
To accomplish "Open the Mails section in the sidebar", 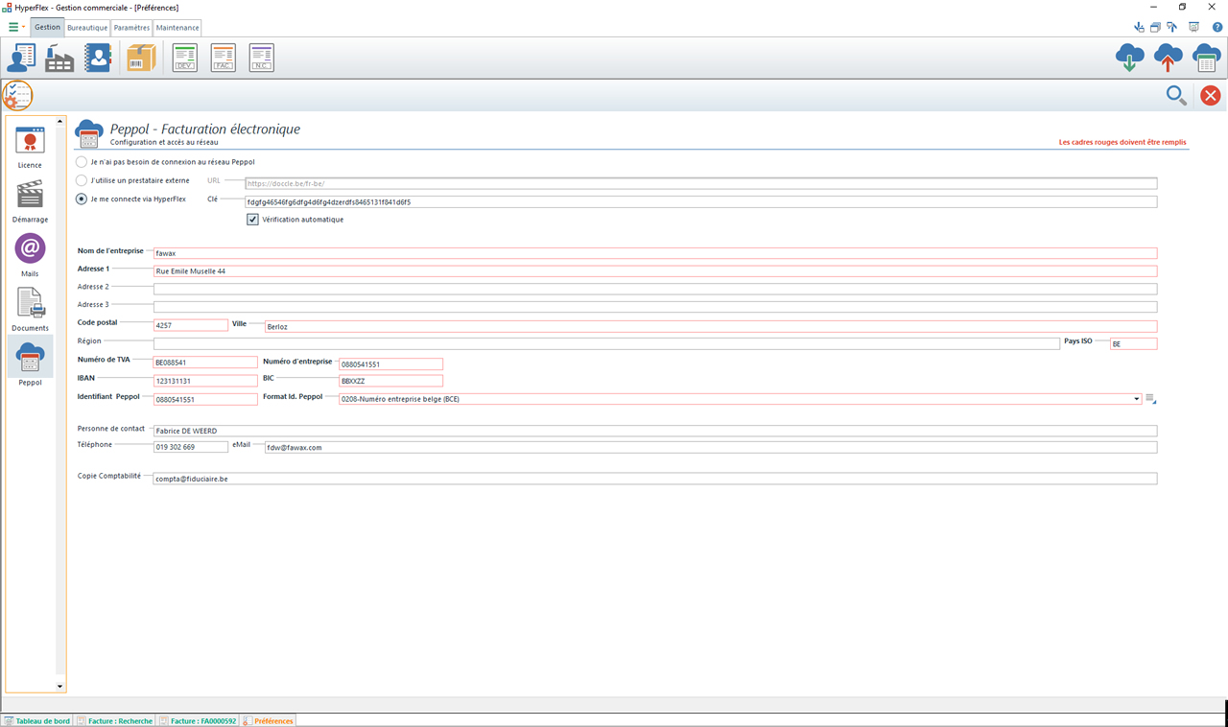I will [x=30, y=254].
